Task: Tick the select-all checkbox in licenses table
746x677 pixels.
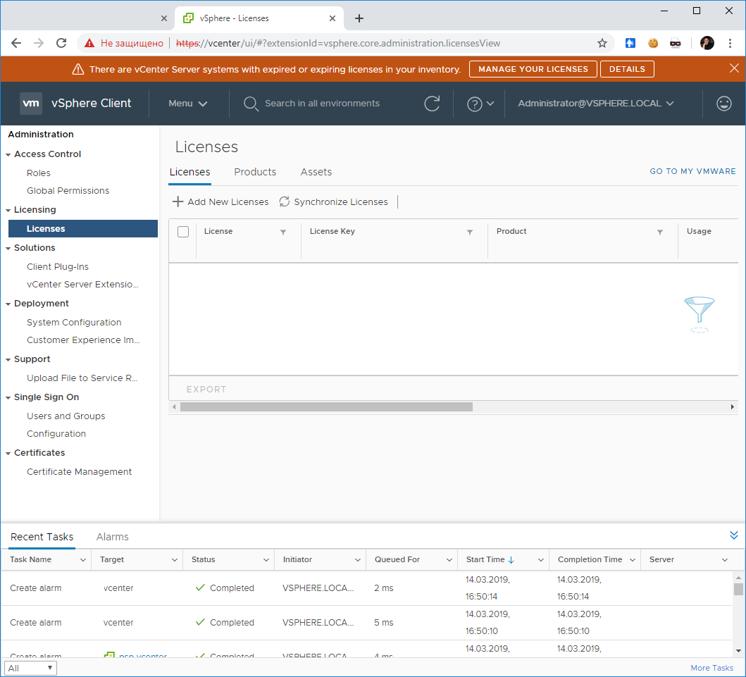Action: (x=183, y=232)
